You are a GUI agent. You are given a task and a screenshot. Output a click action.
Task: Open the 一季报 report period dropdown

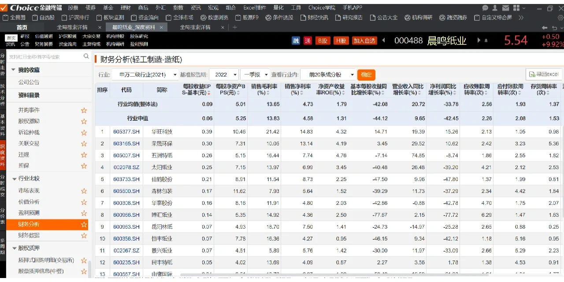click(x=255, y=74)
